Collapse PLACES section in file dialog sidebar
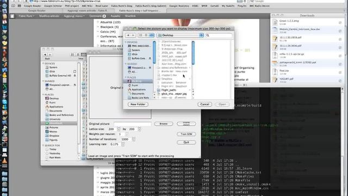The image size is (348, 196). [x=126, y=77]
